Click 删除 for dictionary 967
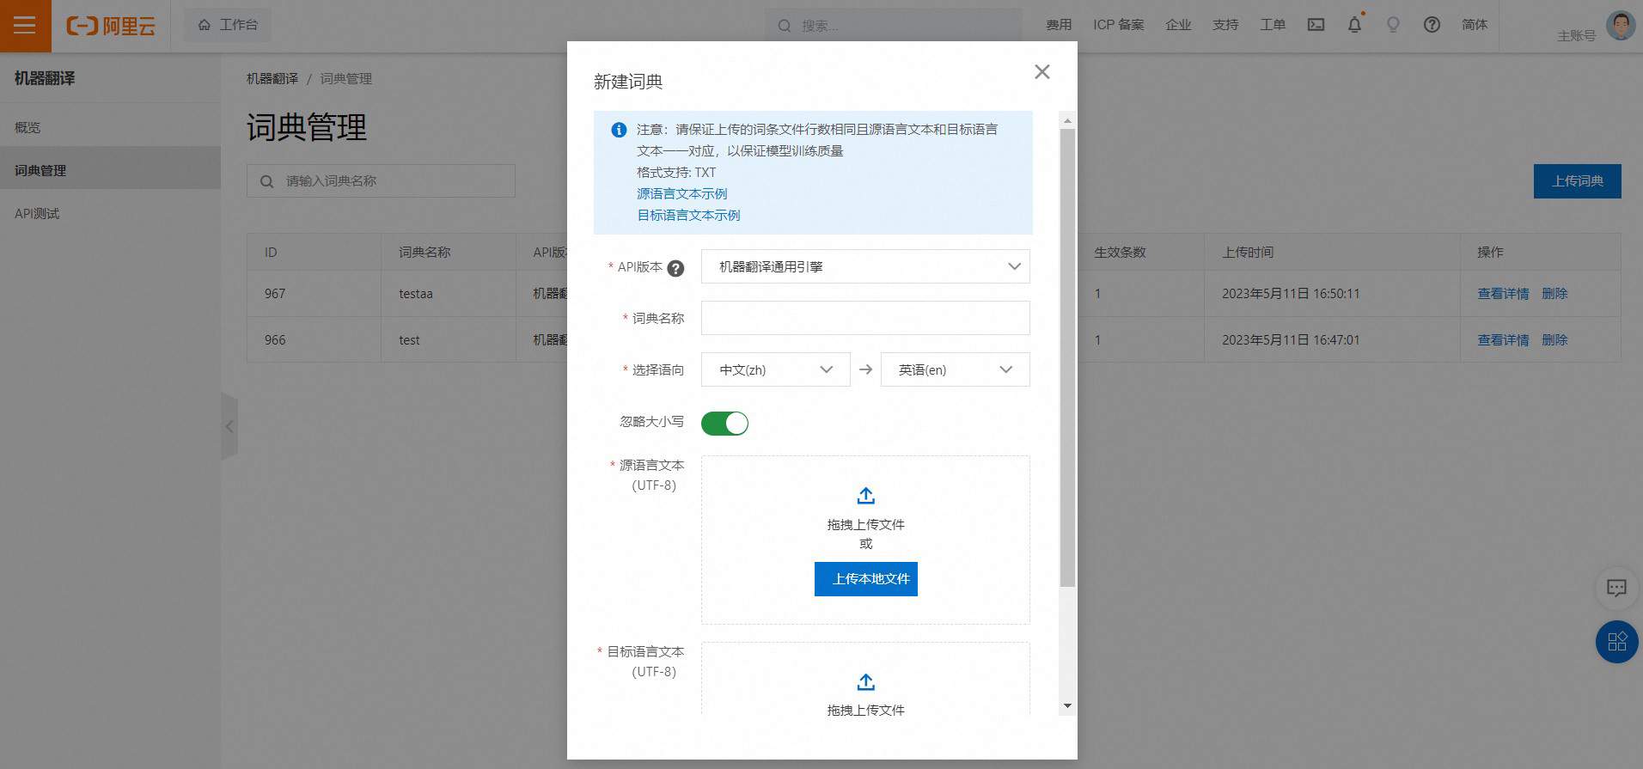This screenshot has width=1643, height=769. [x=1554, y=294]
